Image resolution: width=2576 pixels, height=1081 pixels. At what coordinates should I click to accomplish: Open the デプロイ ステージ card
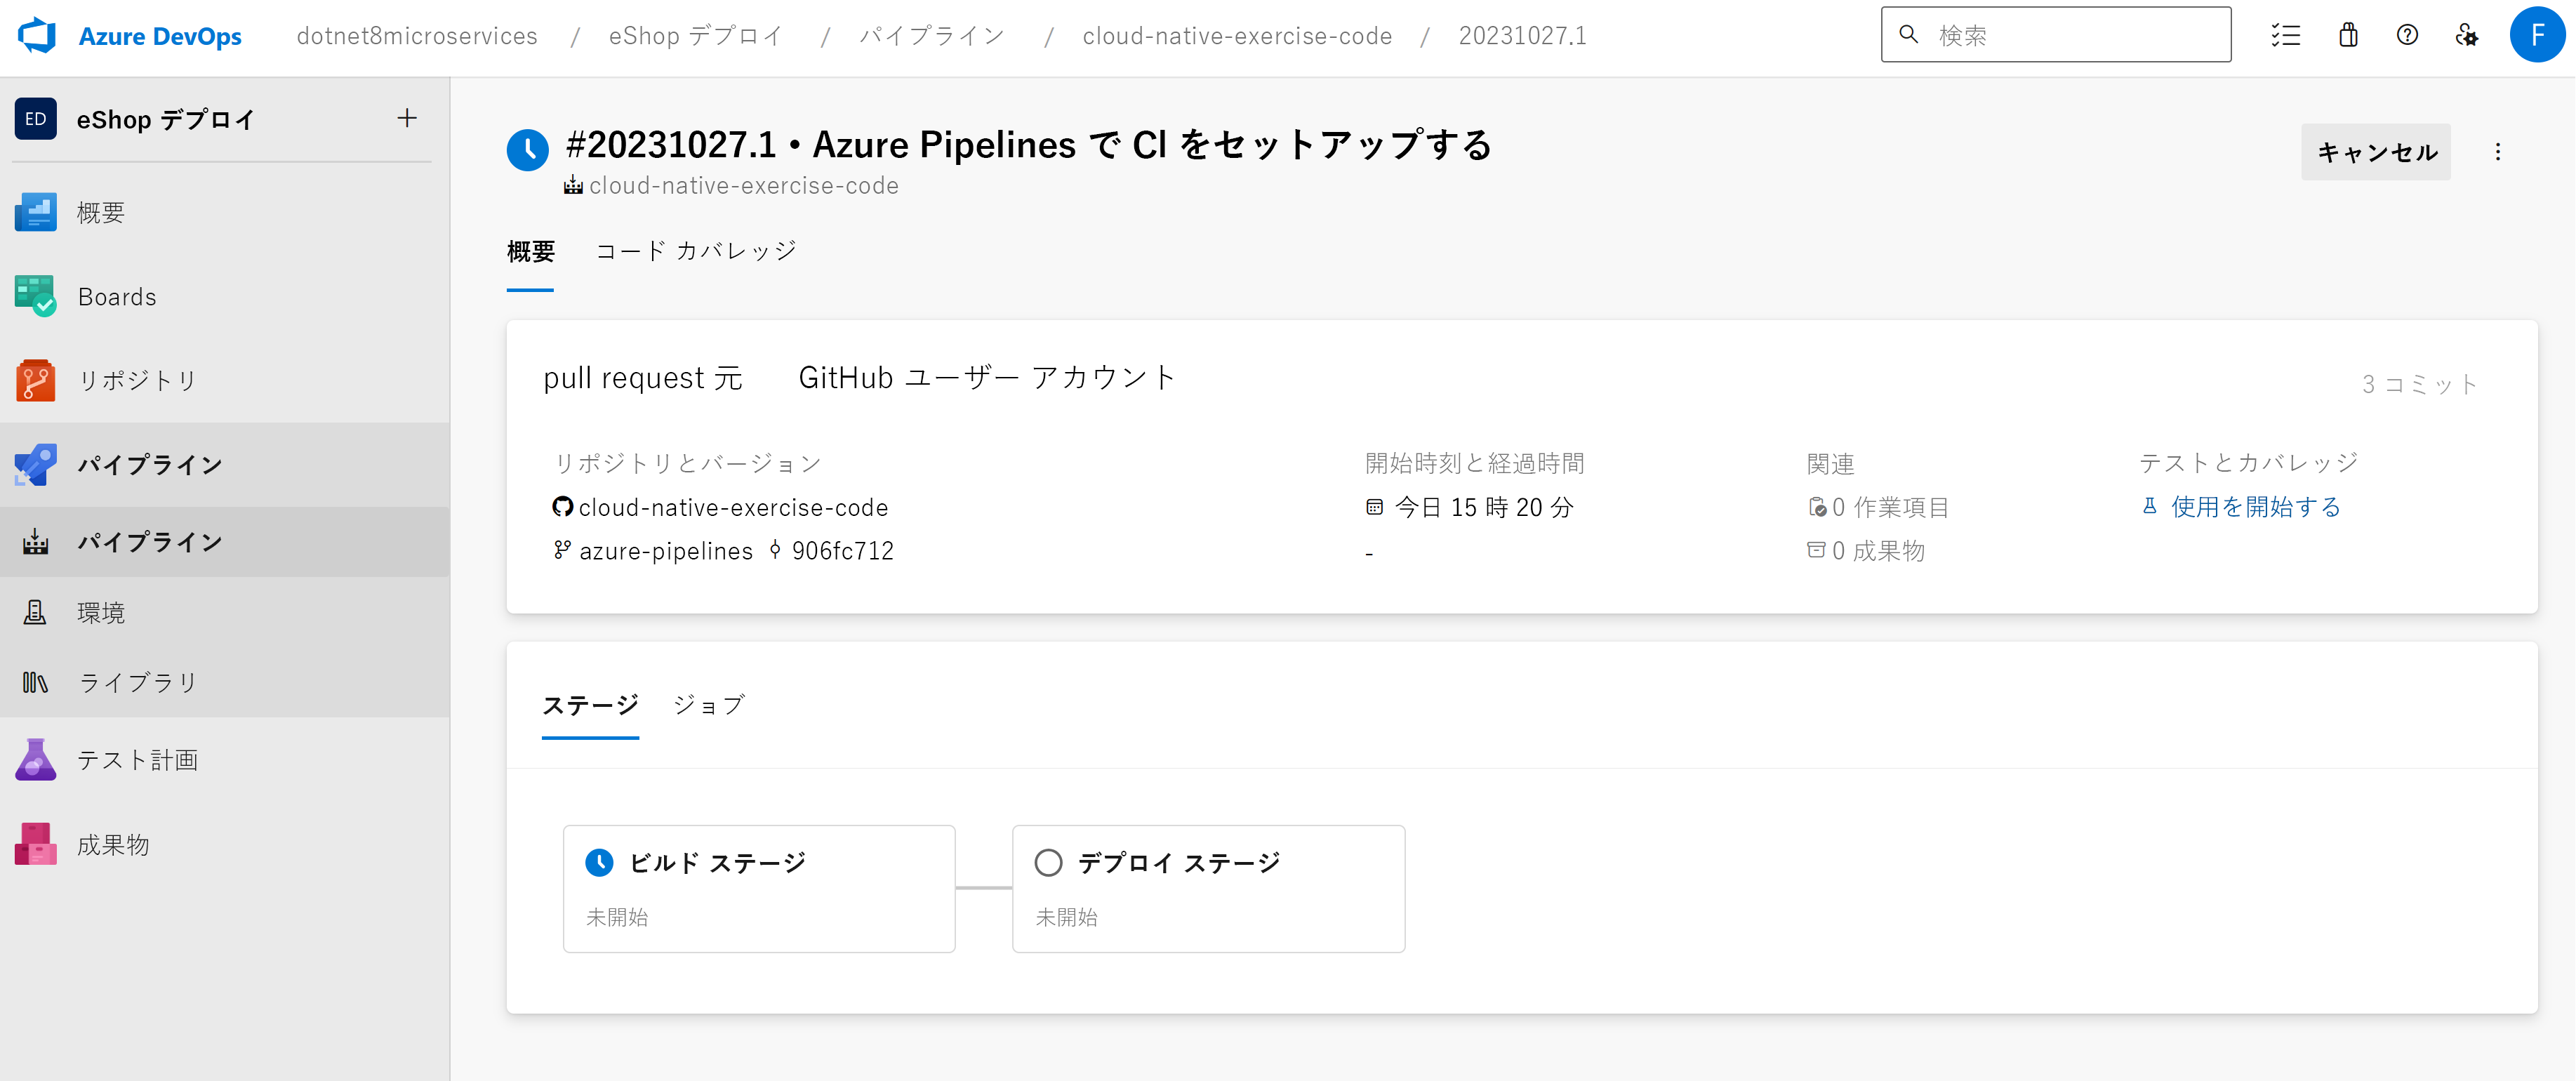1209,889
